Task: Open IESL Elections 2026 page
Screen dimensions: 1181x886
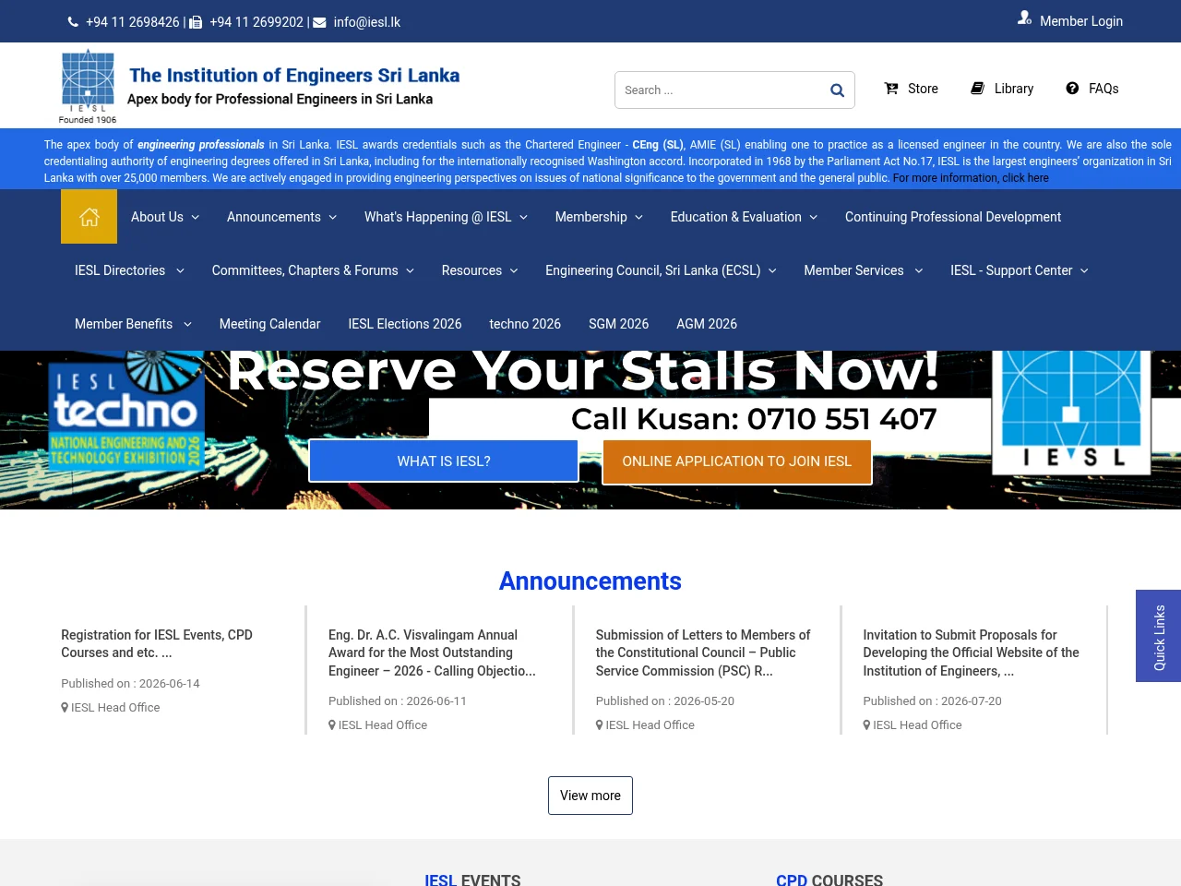Action: [404, 324]
